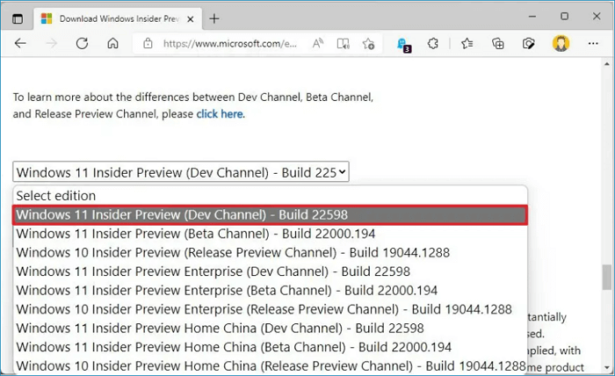The height and width of the screenshot is (376, 615).
Task: Open the Extensions puzzle icon
Action: coord(433,43)
